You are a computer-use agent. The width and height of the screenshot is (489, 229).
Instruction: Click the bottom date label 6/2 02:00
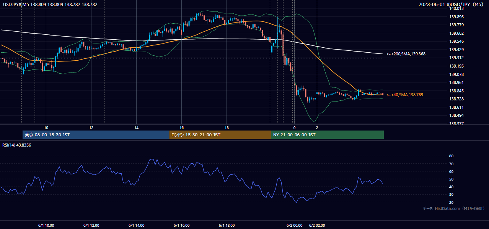tap(317, 225)
